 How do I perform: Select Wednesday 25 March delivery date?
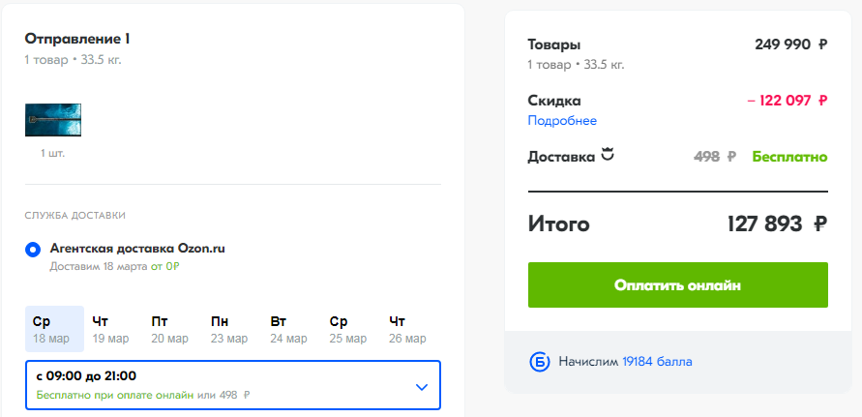(x=347, y=329)
